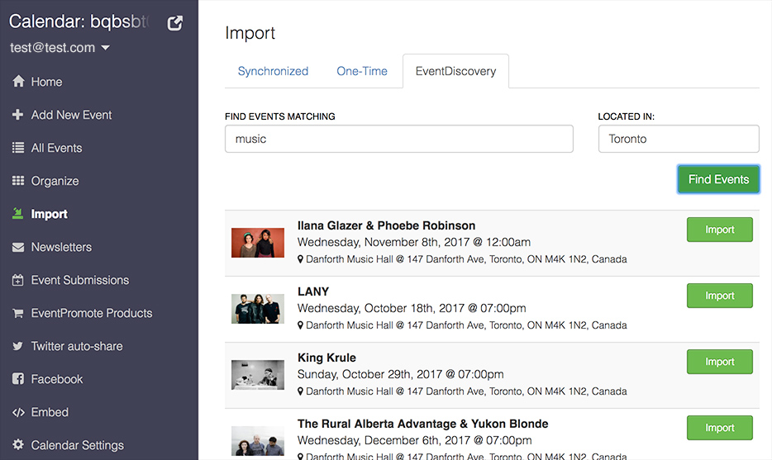Click the list icon beside All Events
This screenshot has height=460, width=772.
coord(18,148)
